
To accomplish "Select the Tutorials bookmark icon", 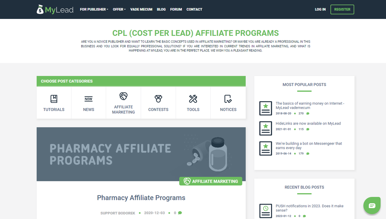I will coord(54,99).
